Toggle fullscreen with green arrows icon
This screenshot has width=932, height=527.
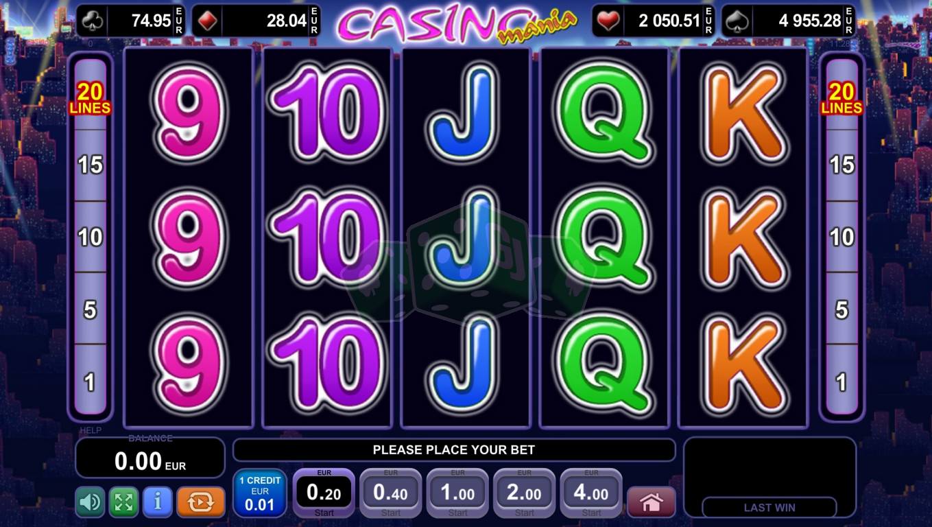(x=123, y=502)
